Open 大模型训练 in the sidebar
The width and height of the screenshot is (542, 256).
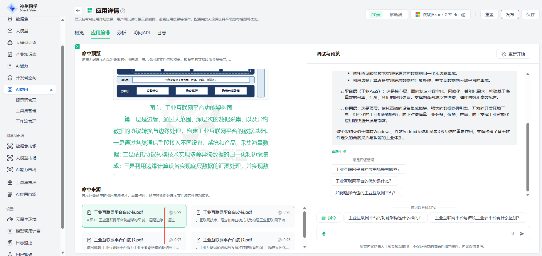point(26,43)
